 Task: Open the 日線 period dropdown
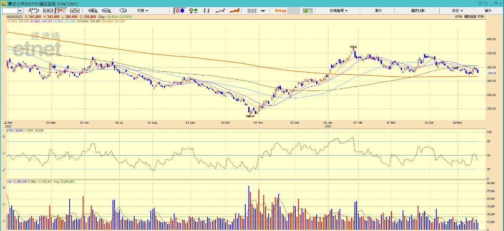click(142, 10)
